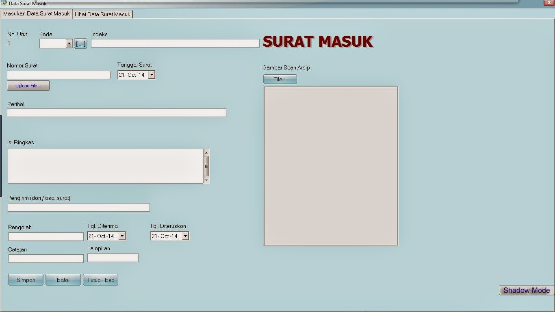Image resolution: width=555 pixels, height=312 pixels.
Task: Click the SURAT MASUK heading text
Action: pyautogui.click(x=318, y=41)
